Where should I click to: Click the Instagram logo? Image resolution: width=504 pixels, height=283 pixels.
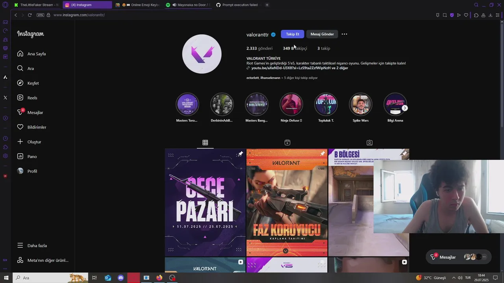[x=30, y=34]
